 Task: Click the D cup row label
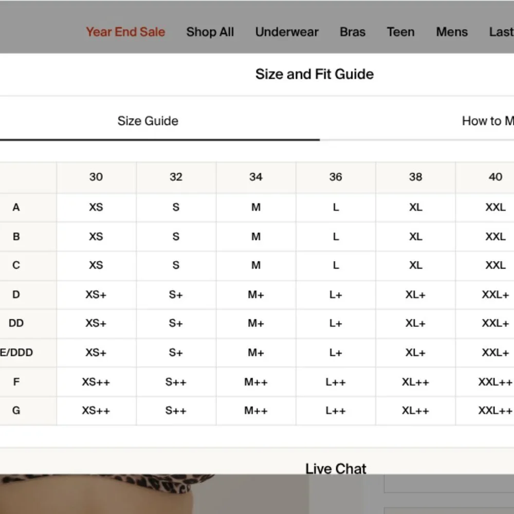[x=16, y=295]
